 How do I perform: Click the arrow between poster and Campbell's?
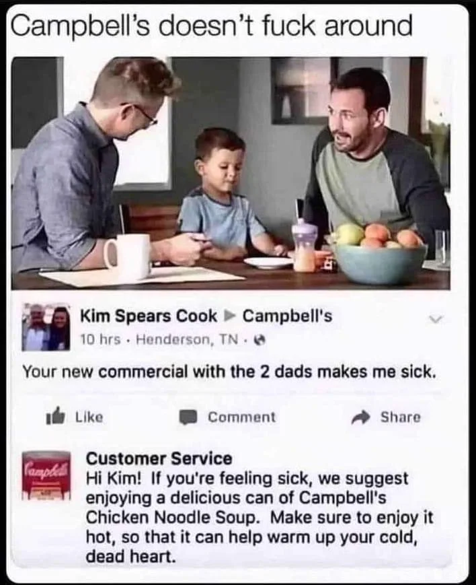[x=230, y=316]
